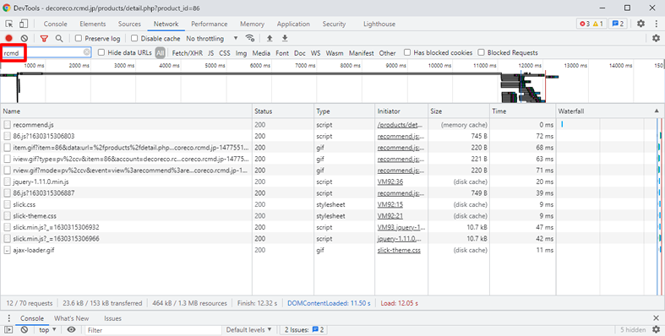Check Hide data URLs option
665x336 pixels.
coord(101,52)
